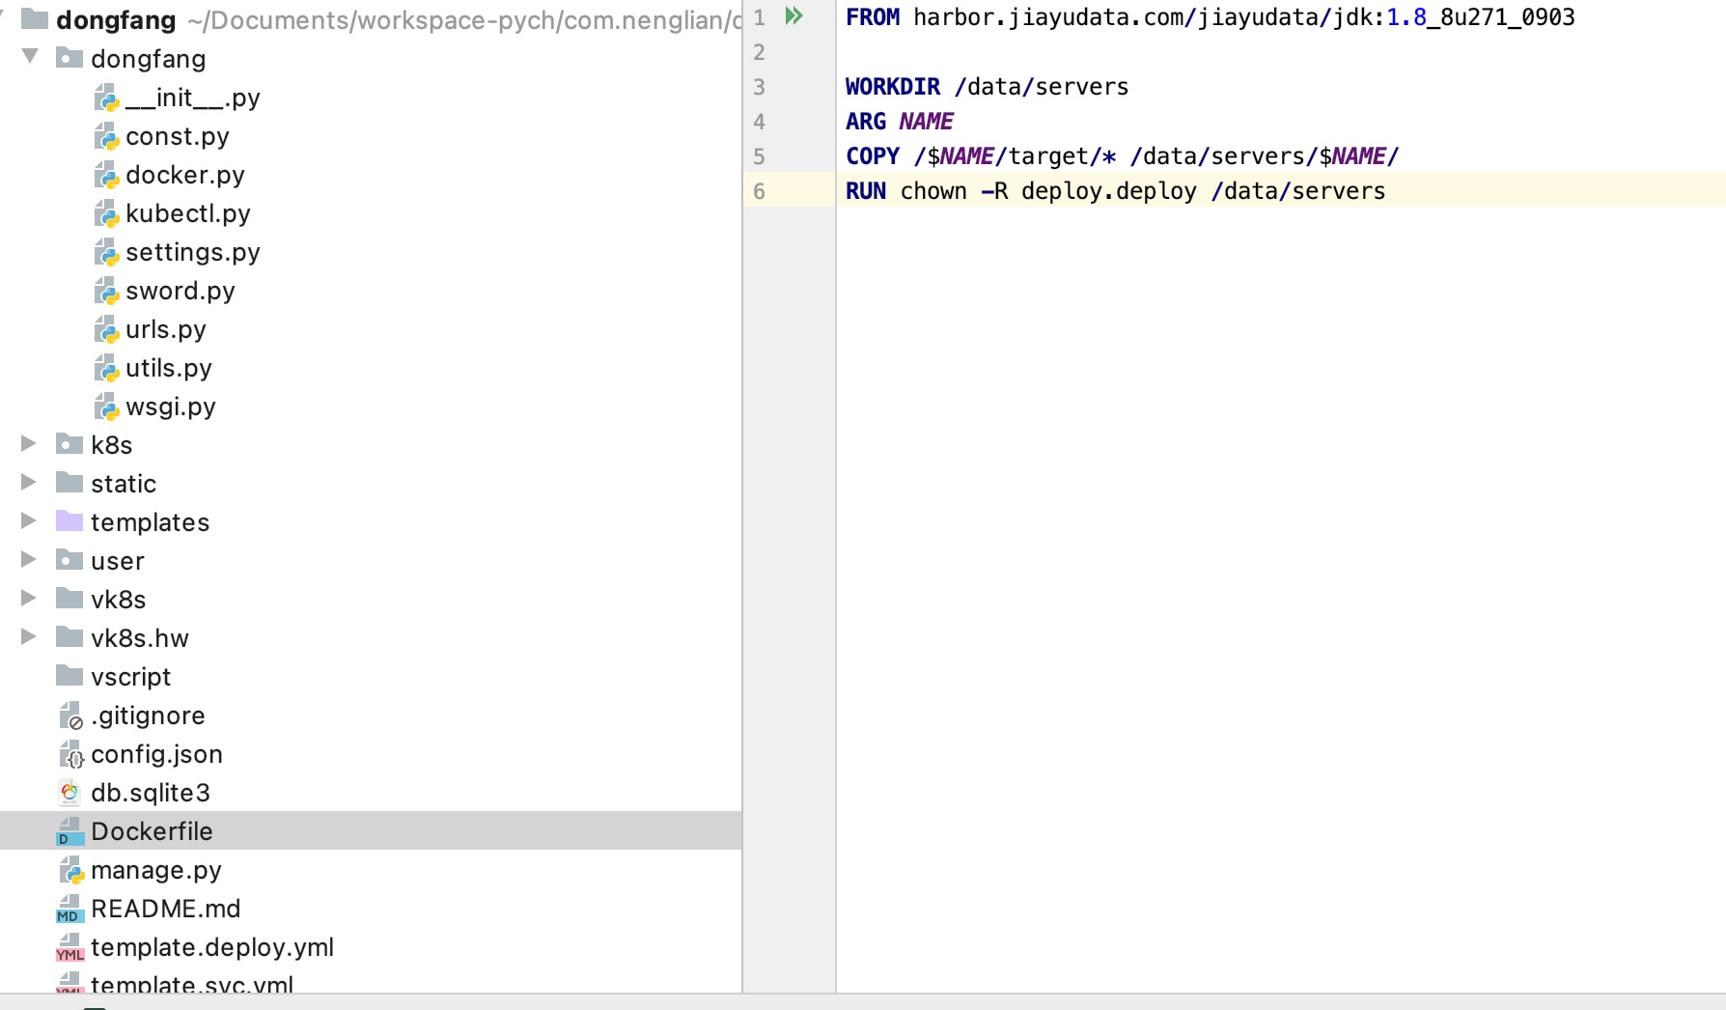This screenshot has width=1726, height=1010.
Task: Click the run gutter icon on line 1
Action: [793, 15]
